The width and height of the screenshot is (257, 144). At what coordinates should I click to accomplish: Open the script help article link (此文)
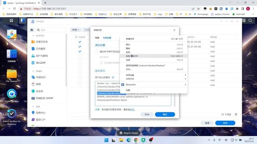coord(132,110)
